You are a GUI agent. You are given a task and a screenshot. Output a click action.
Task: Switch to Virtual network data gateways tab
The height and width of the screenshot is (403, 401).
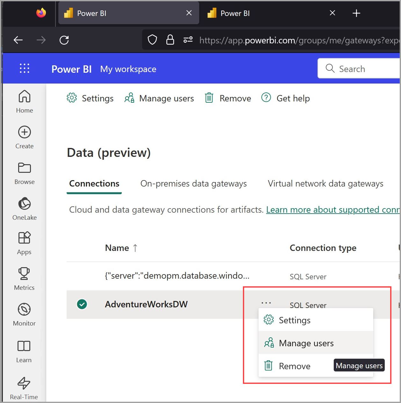(x=325, y=184)
